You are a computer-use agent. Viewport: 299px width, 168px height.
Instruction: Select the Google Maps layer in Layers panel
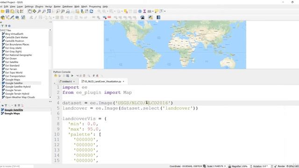click(12, 113)
